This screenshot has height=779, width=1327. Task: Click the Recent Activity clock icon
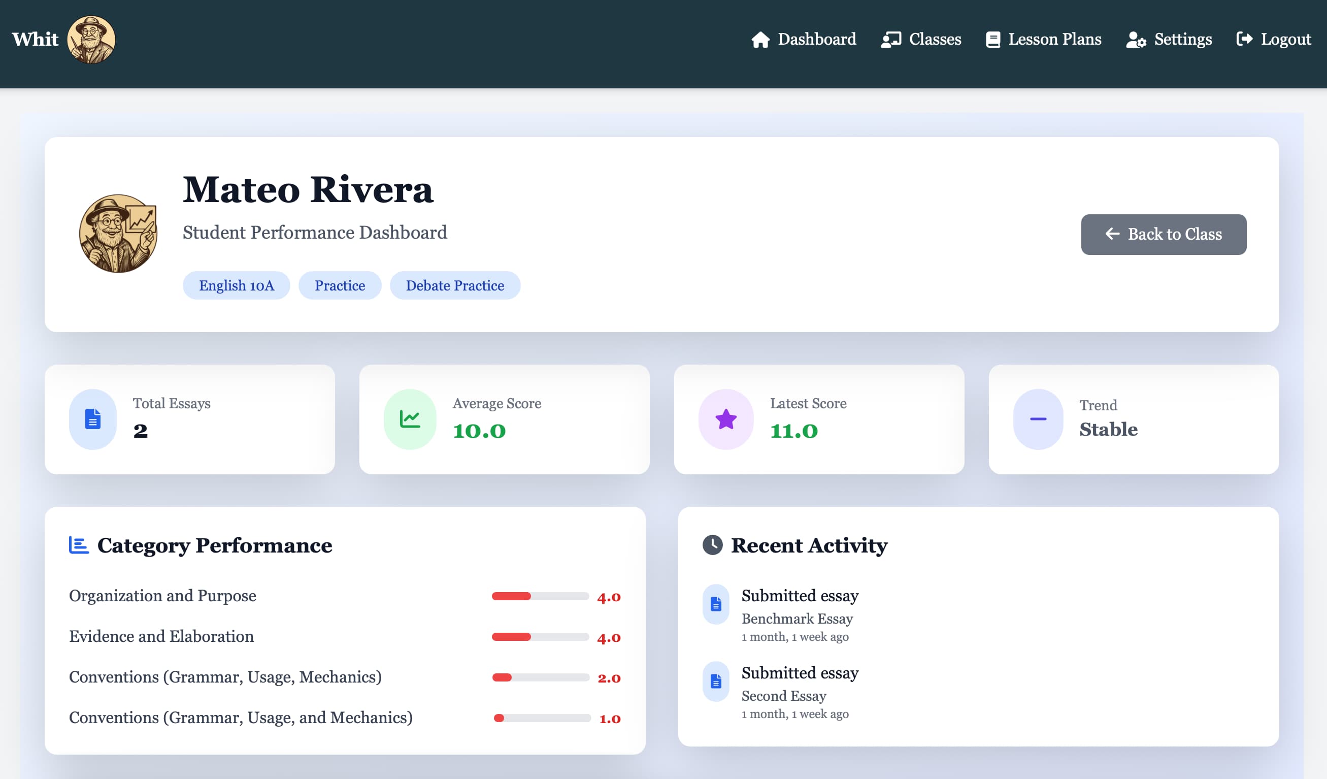click(713, 545)
